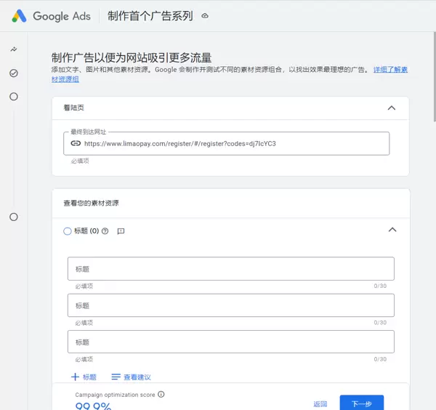Select the third empty circle step in sidebar
This screenshot has height=410, width=436.
point(13,97)
